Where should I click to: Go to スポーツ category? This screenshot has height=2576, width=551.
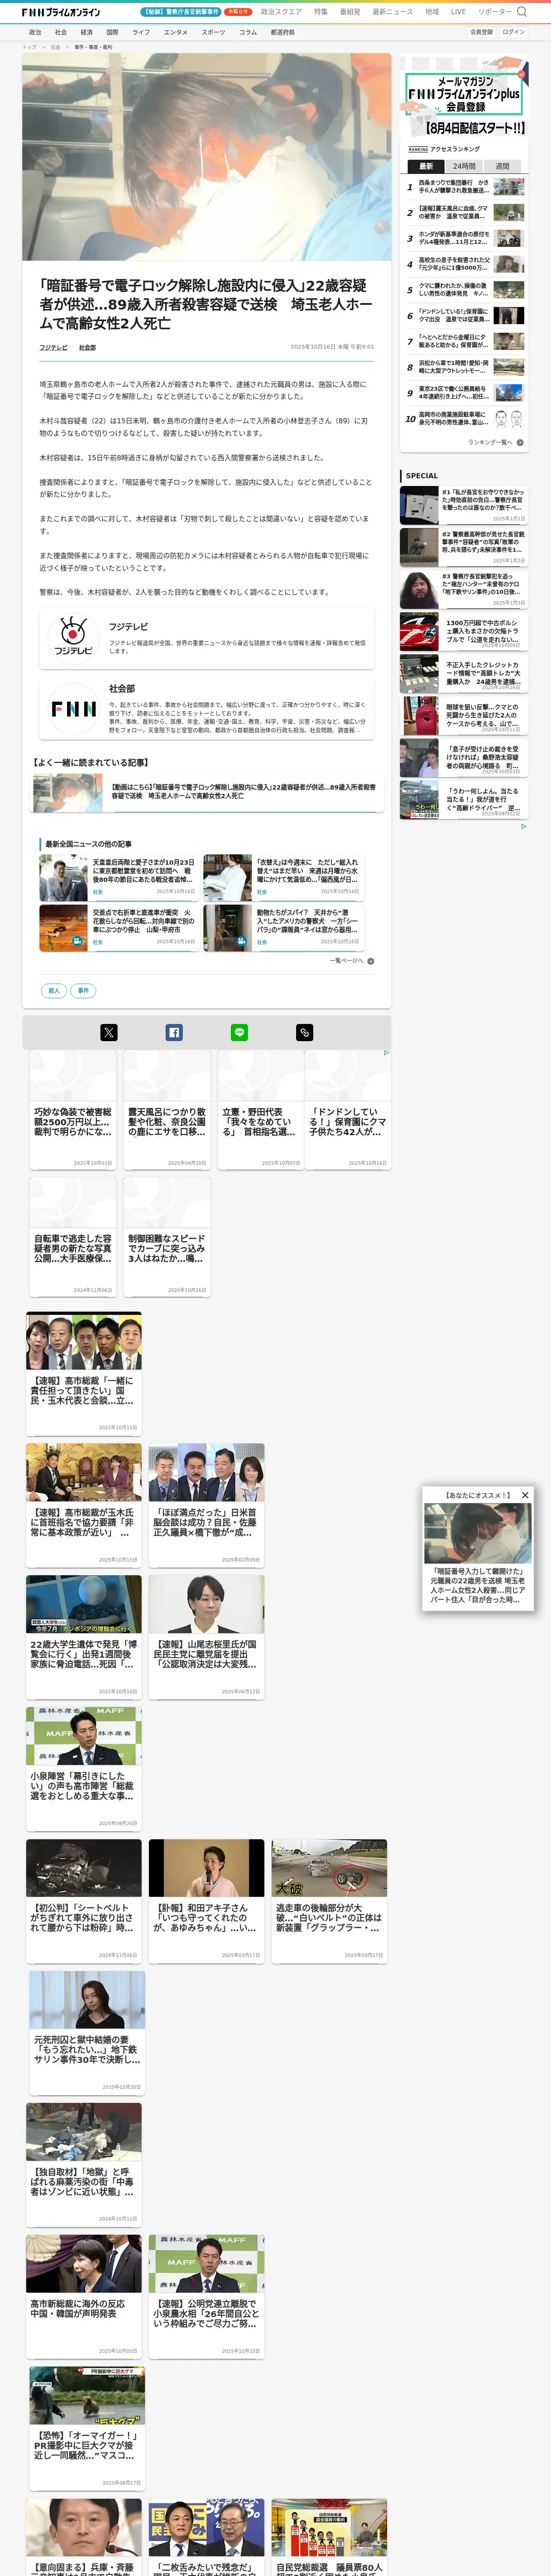[x=213, y=32]
